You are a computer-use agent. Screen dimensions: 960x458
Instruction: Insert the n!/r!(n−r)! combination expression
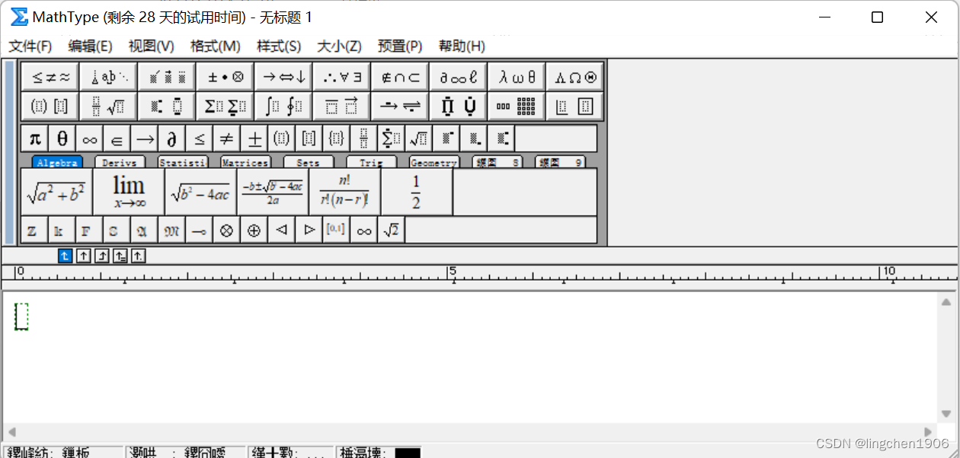pos(344,192)
